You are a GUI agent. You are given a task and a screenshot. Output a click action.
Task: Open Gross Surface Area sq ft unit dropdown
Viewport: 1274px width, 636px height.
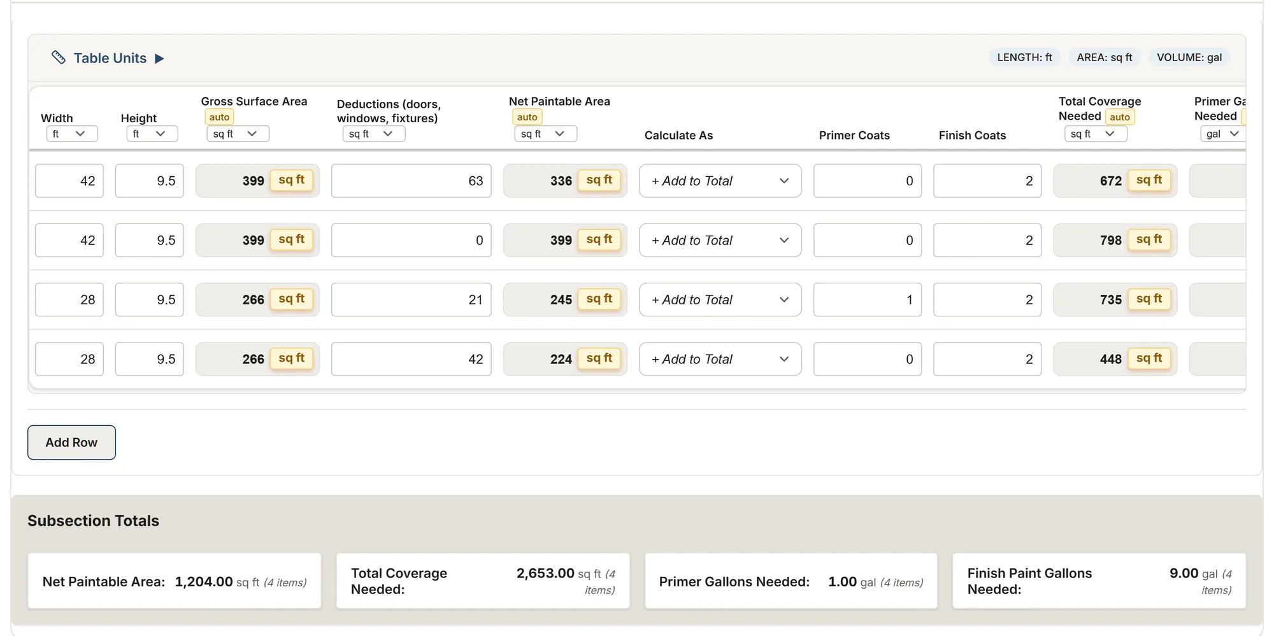point(238,134)
